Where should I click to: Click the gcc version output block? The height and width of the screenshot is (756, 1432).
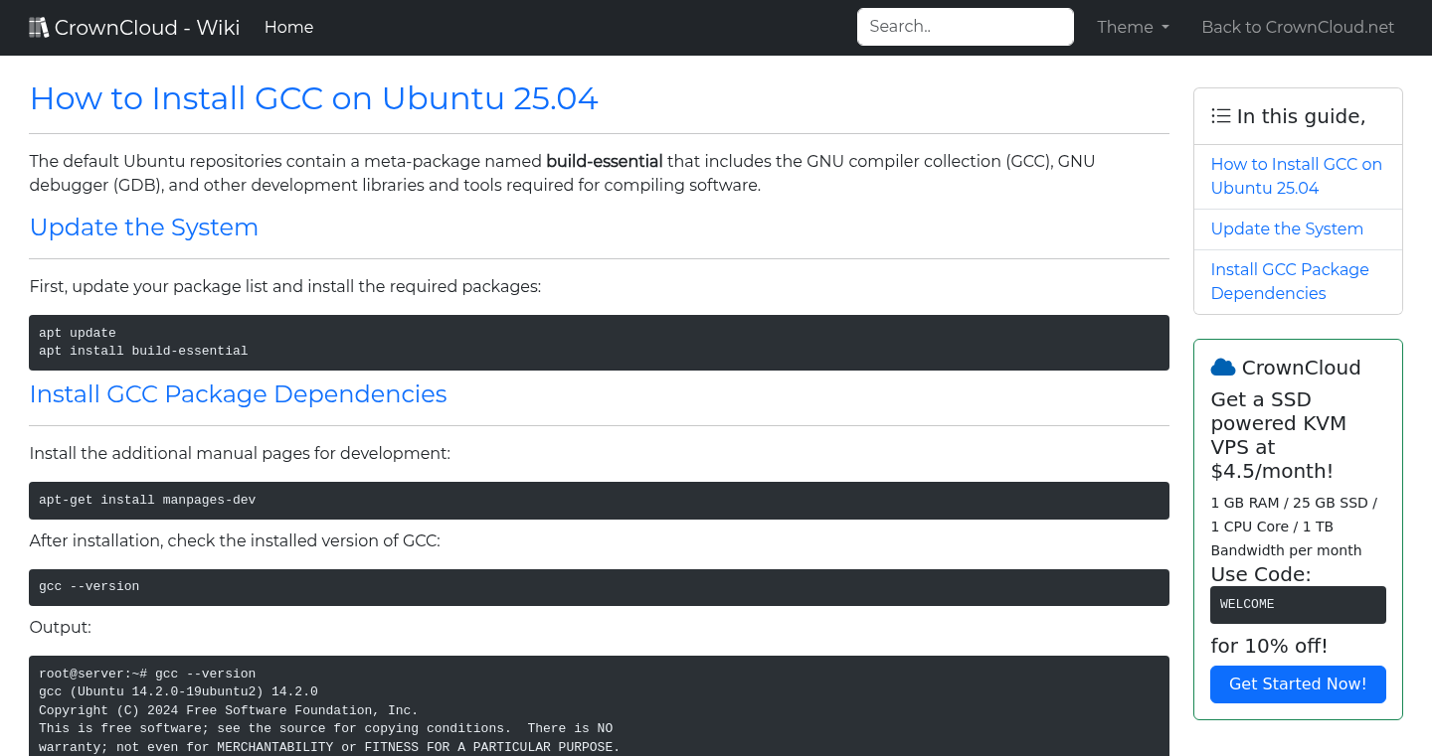pos(599,706)
